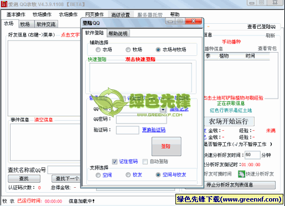Screen dimensions: 285x206
Task: Click the quick analyze minutes field
Action: (x=252, y=155)
